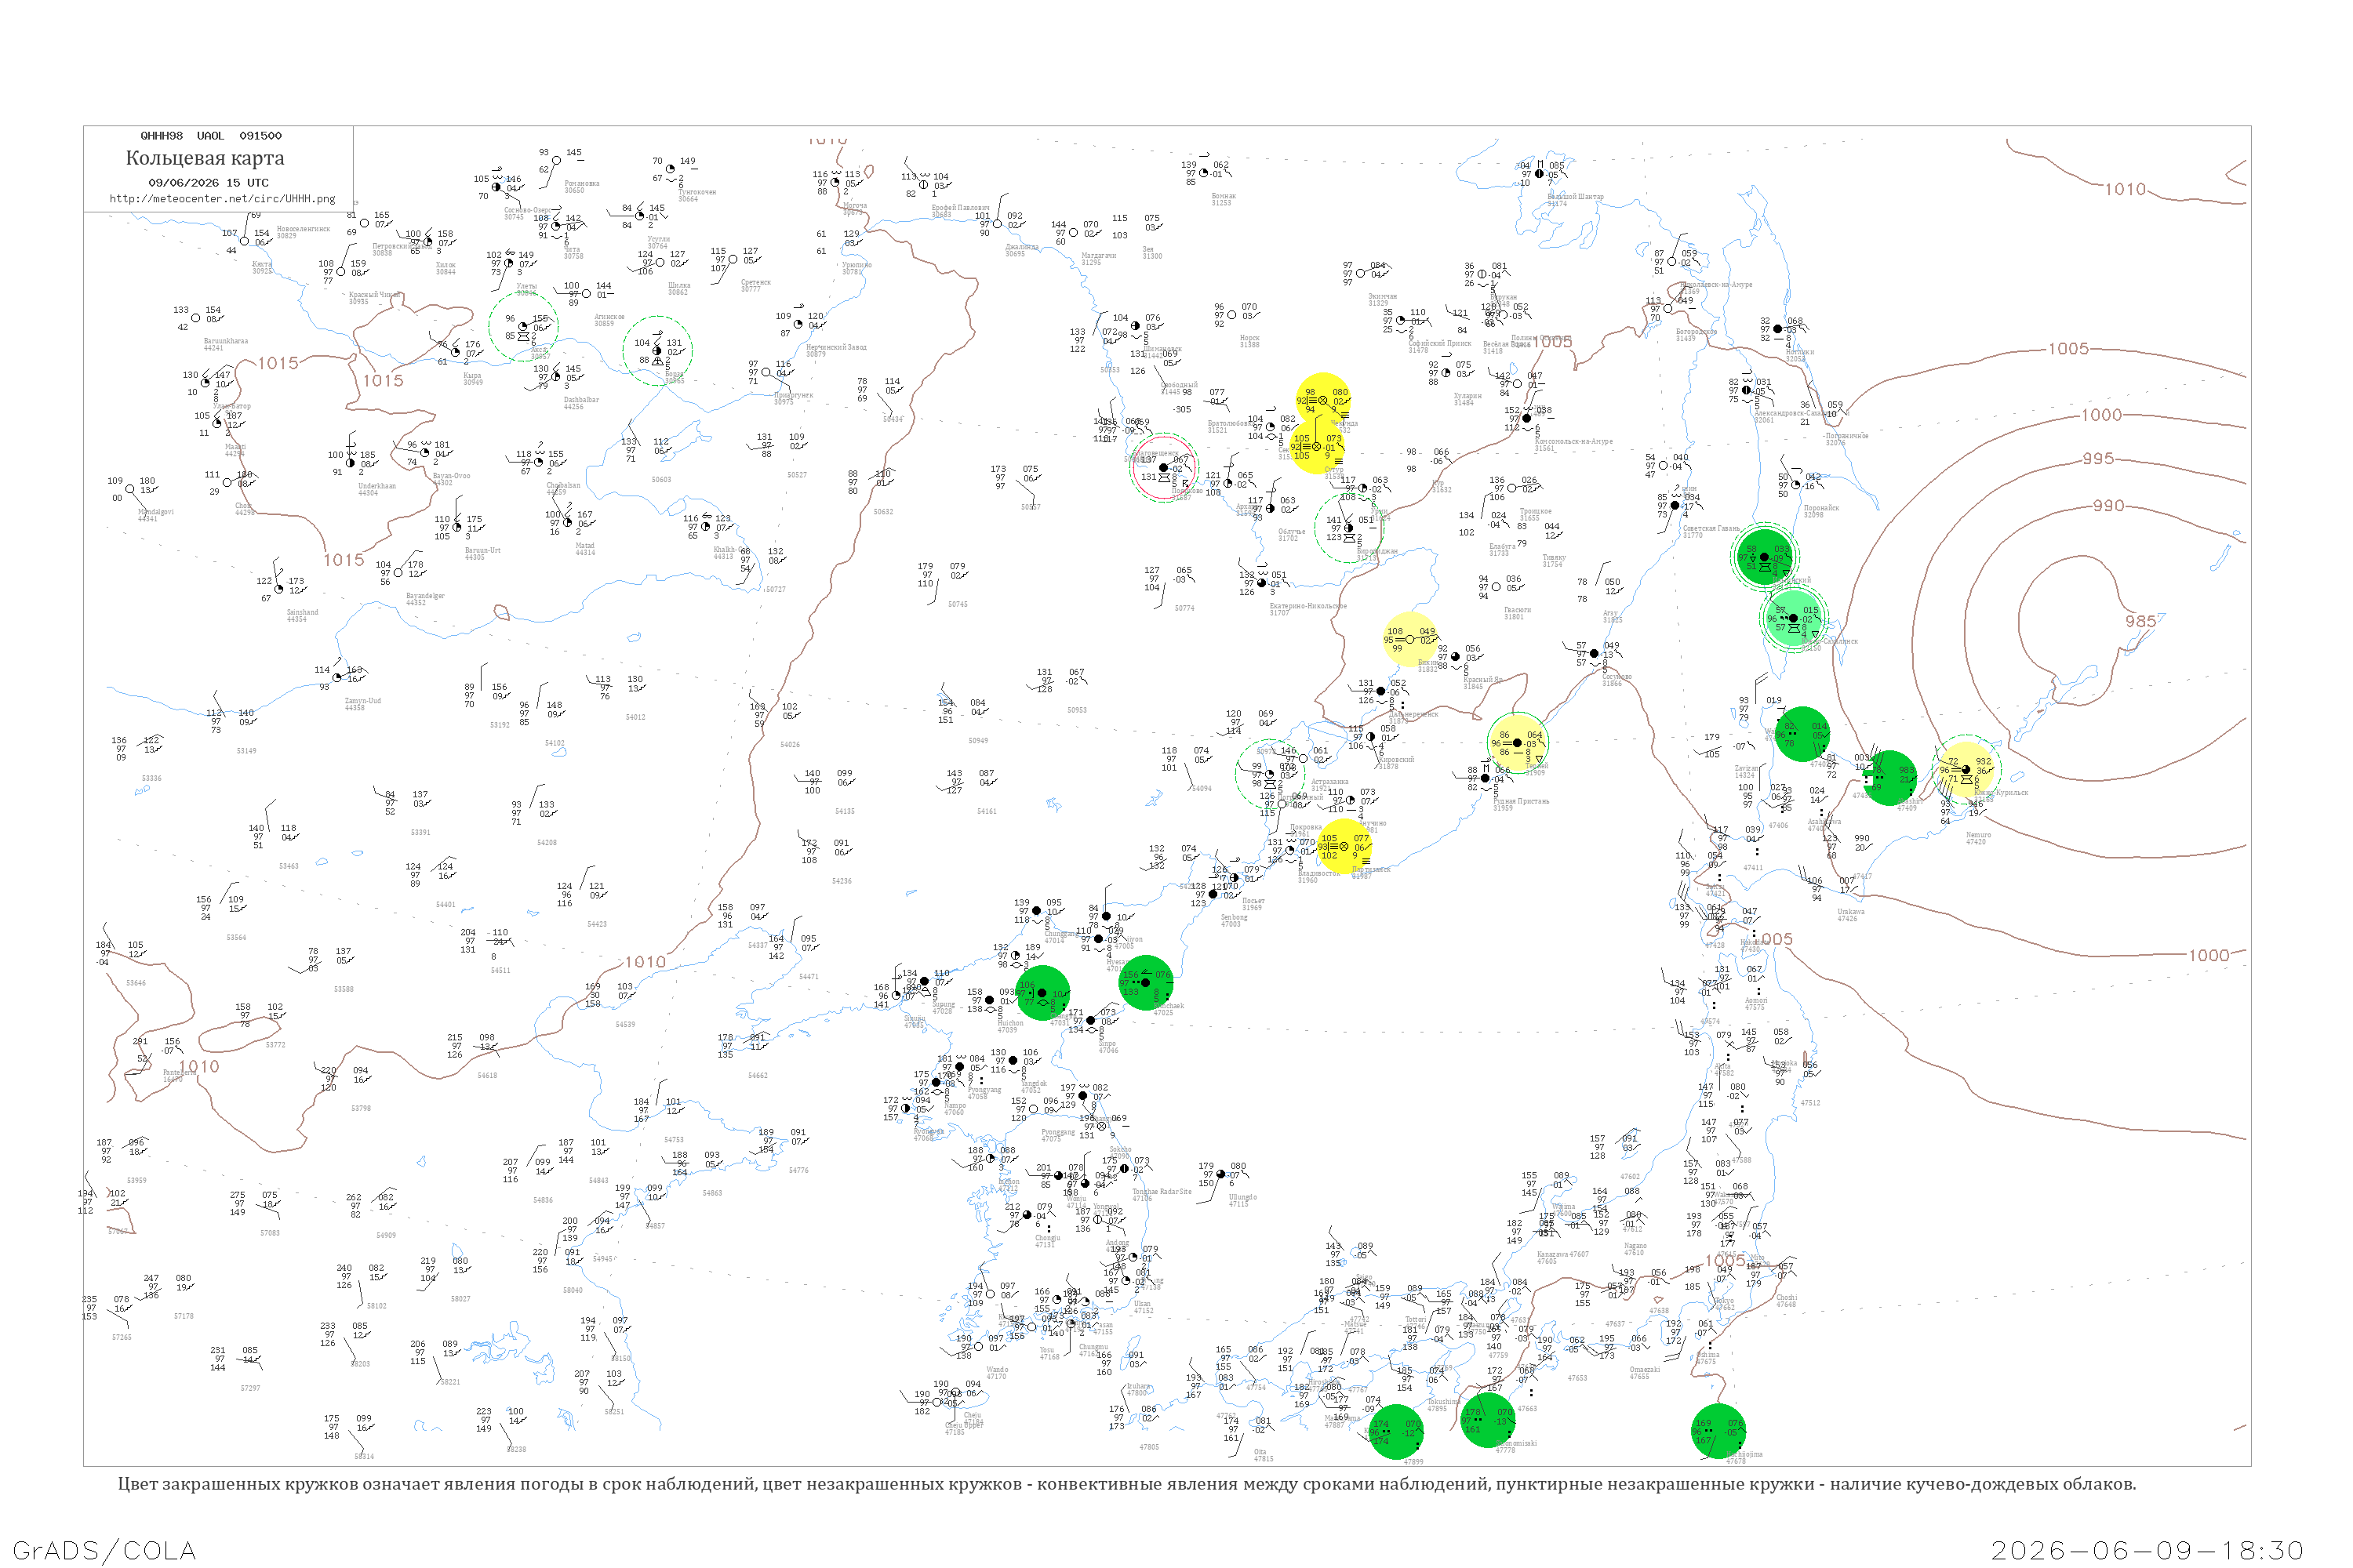
Task: Click the station name "Николаевск-на-Амуре"
Action: [1716, 285]
